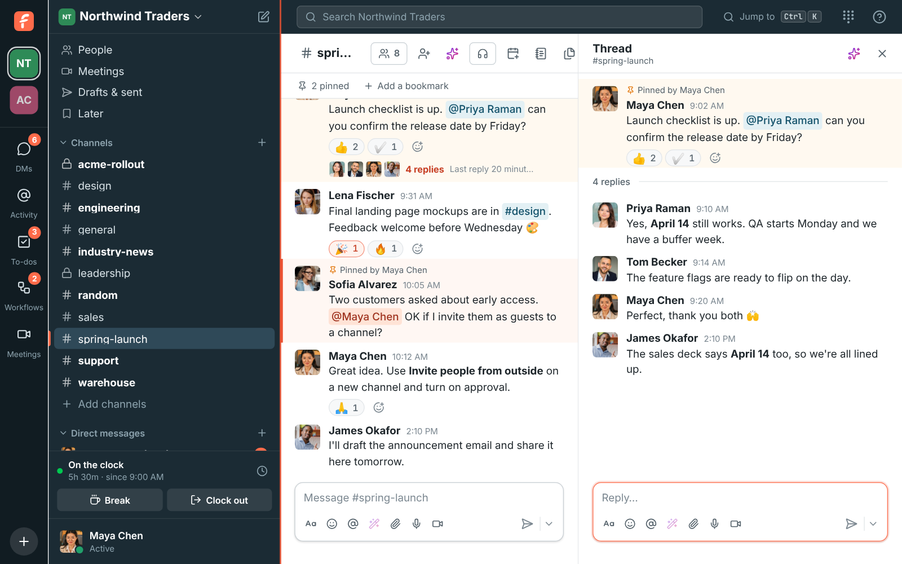Click the Clock out button

click(x=219, y=500)
